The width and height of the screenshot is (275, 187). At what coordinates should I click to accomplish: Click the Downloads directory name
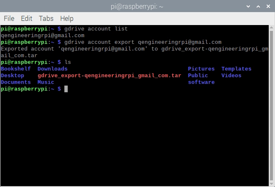click(52, 69)
